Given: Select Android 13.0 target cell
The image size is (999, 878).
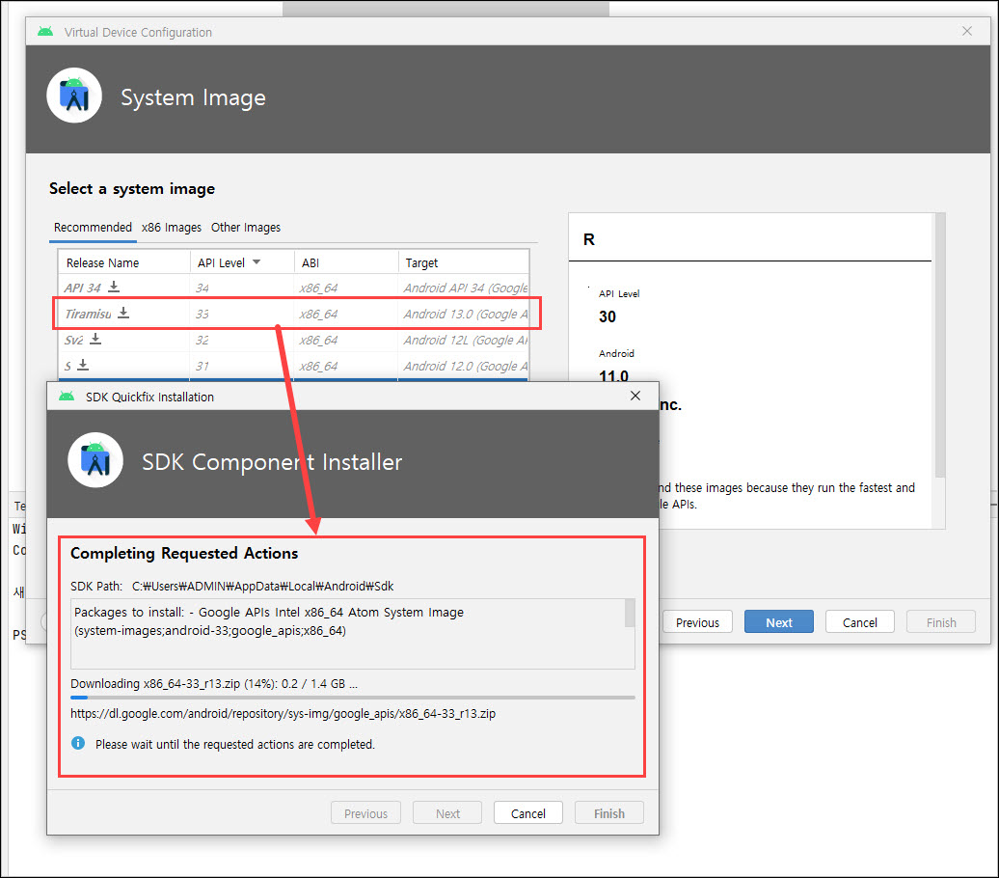Looking at the screenshot, I should click(x=465, y=314).
